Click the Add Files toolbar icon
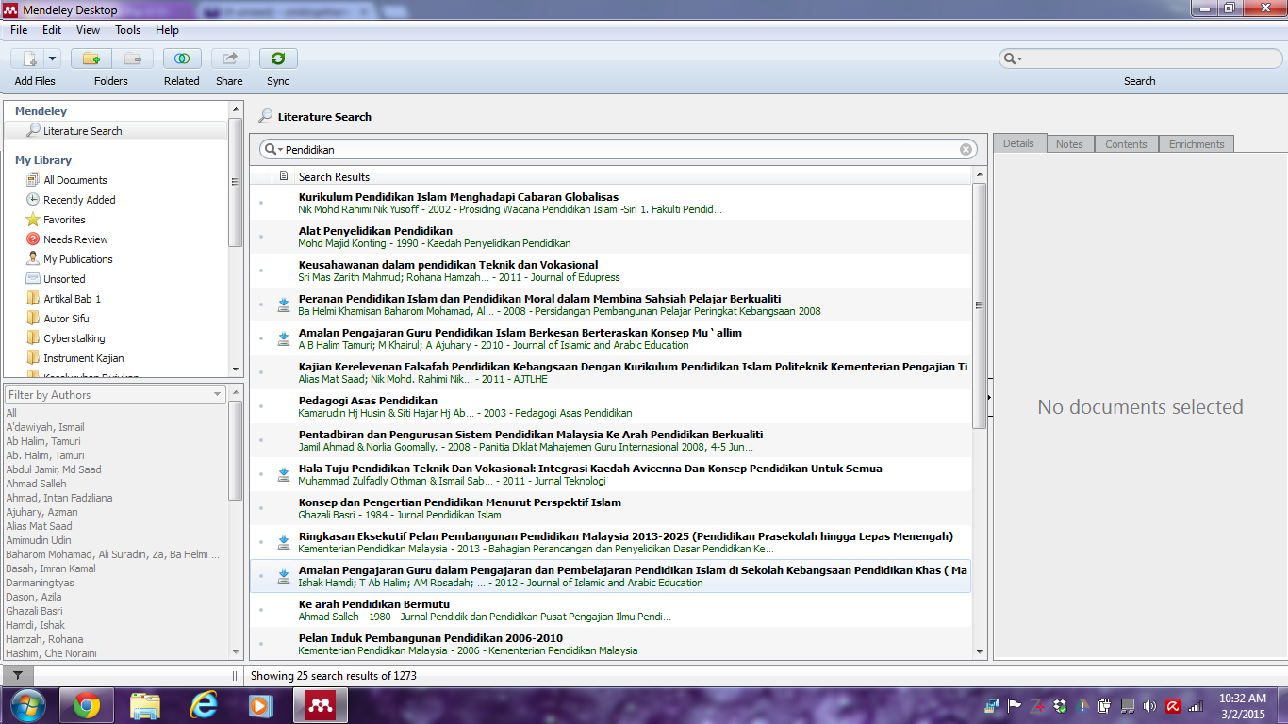 pyautogui.click(x=27, y=58)
